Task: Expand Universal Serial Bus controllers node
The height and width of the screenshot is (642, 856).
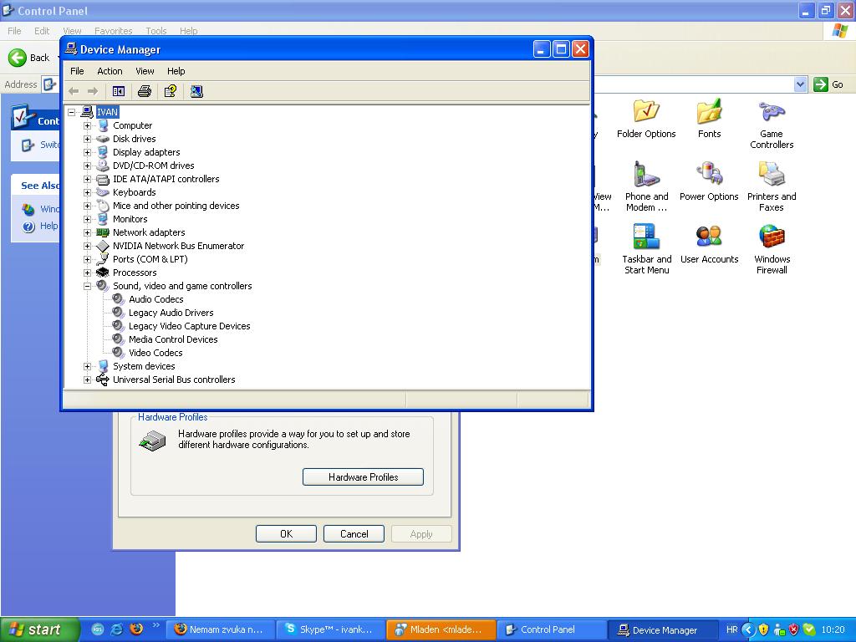Action: (x=87, y=380)
